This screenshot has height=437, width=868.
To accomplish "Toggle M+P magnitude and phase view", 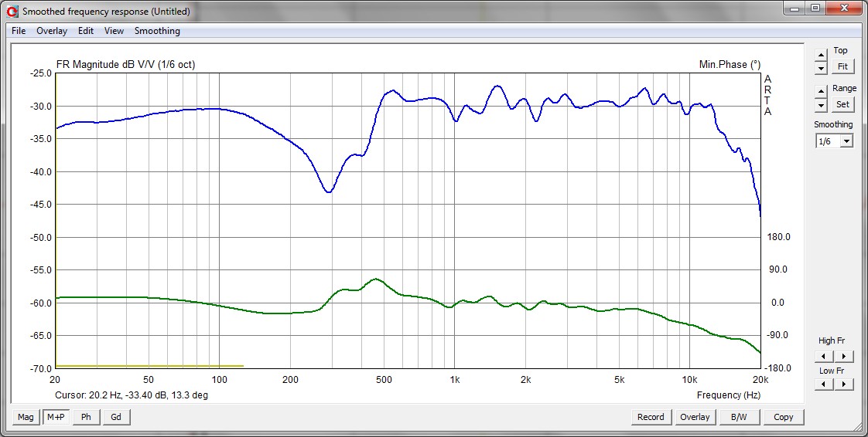I will 56,417.
